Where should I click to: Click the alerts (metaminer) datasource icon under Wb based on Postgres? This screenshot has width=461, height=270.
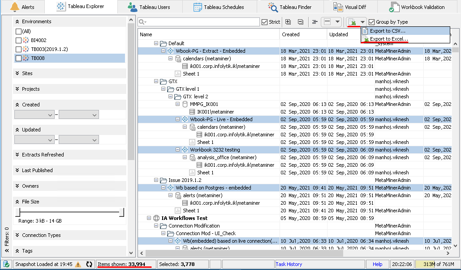(178, 195)
